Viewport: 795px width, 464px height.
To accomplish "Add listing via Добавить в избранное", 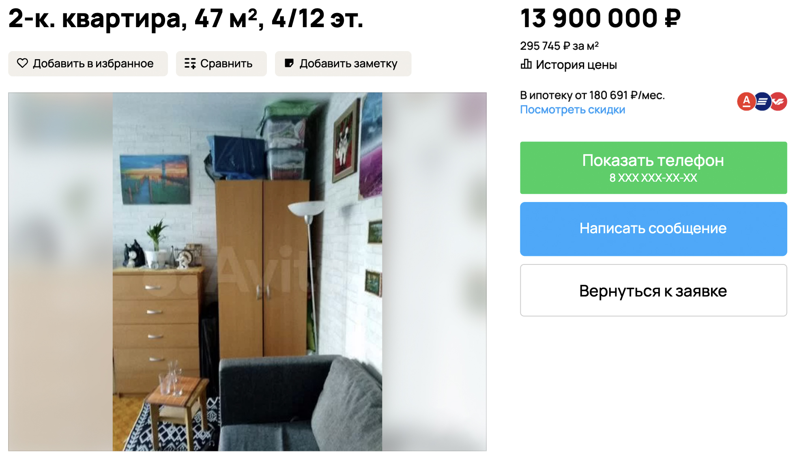I will tap(88, 64).
